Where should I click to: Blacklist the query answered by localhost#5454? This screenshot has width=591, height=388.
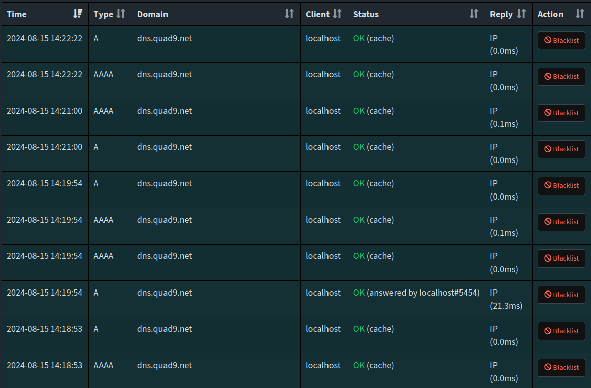coord(561,295)
